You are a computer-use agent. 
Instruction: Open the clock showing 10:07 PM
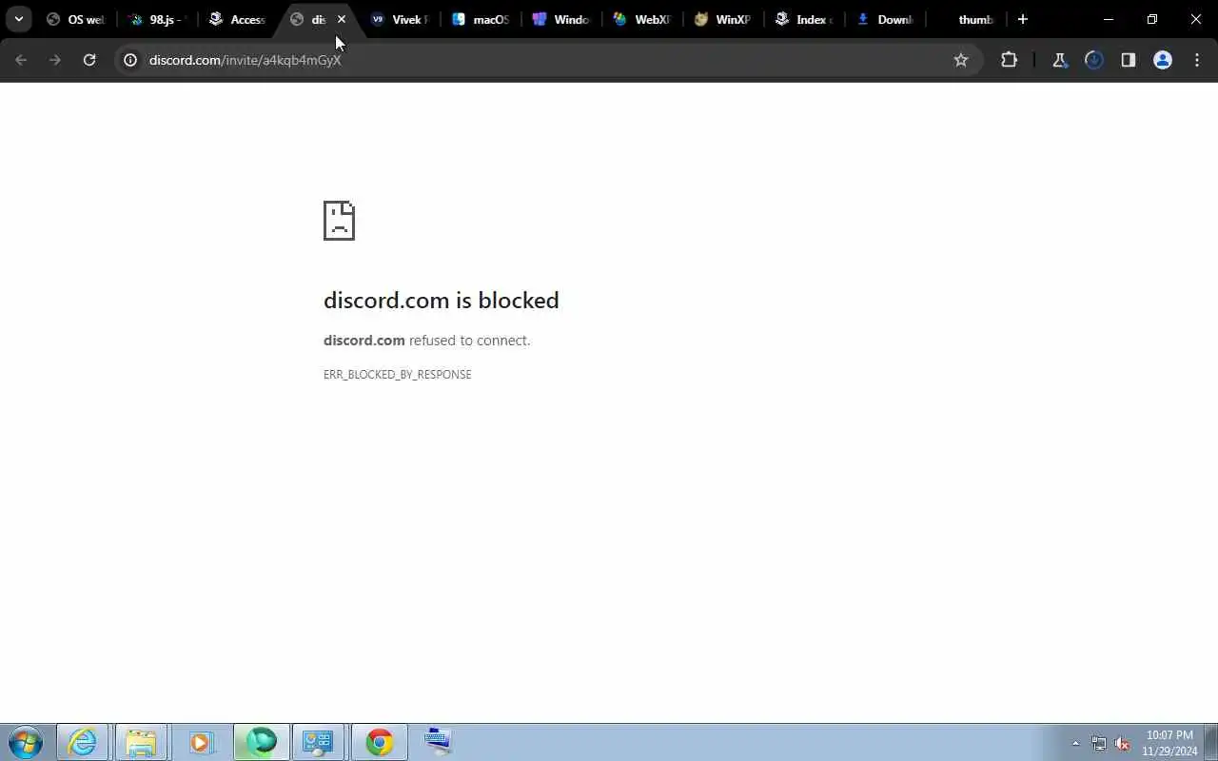pyautogui.click(x=1169, y=743)
